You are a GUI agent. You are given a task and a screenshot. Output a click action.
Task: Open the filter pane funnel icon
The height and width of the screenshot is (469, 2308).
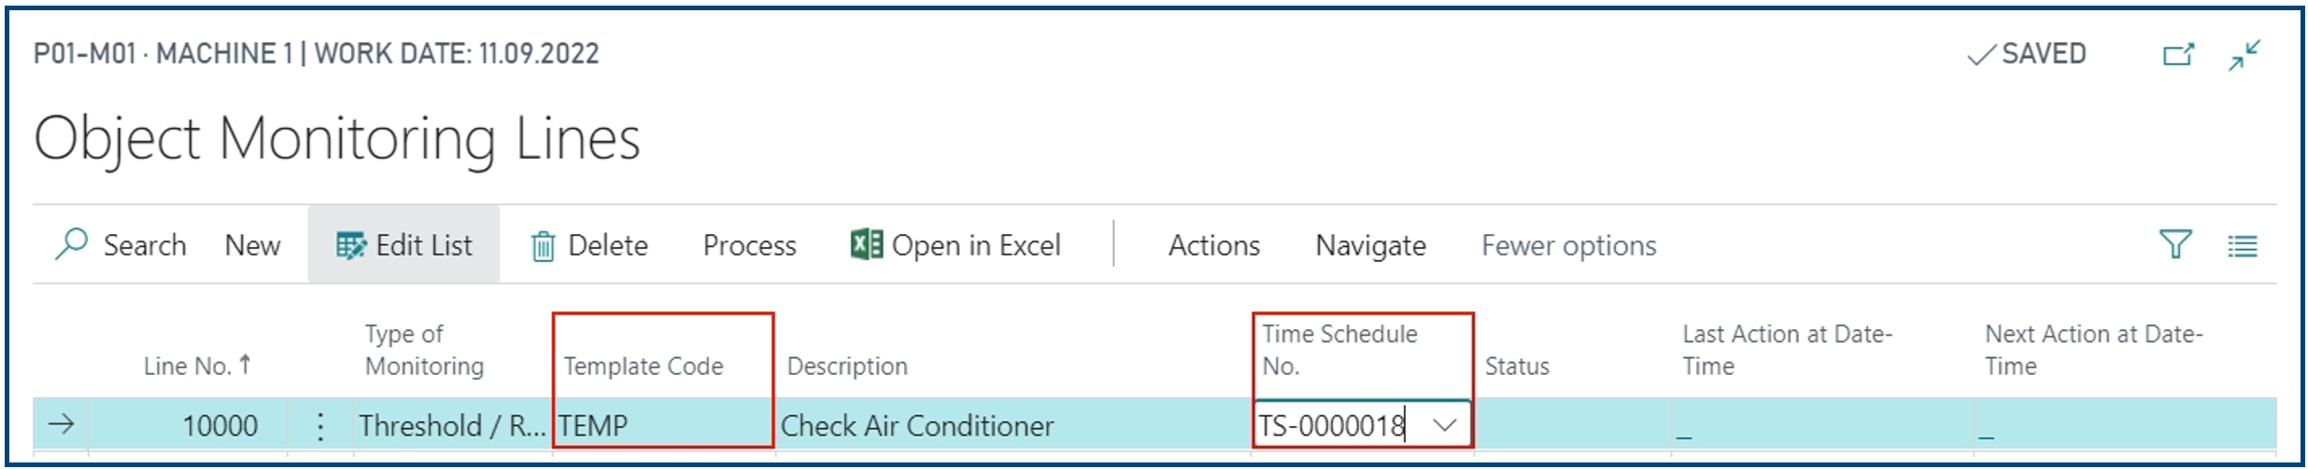coord(2175,245)
